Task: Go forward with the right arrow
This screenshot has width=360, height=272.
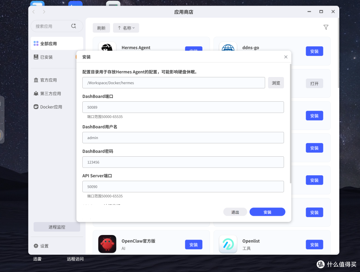Action: tap(44, 12)
